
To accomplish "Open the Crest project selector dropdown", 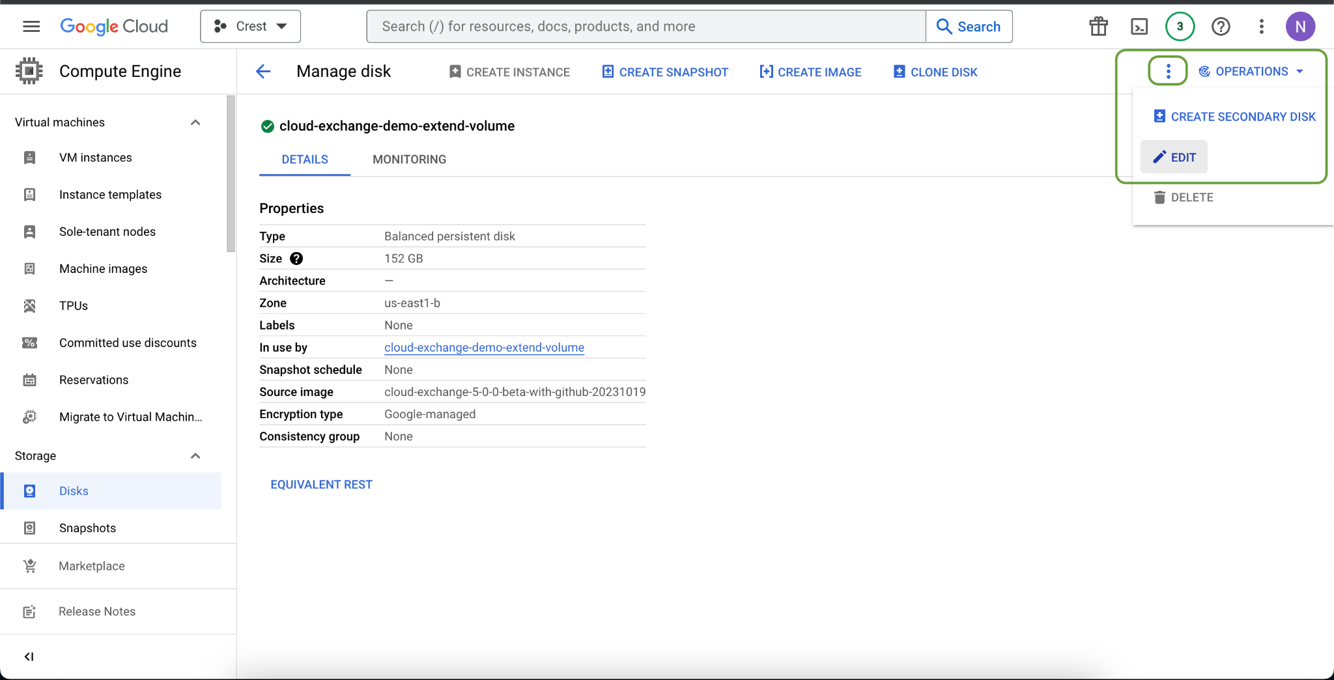I will tap(250, 26).
